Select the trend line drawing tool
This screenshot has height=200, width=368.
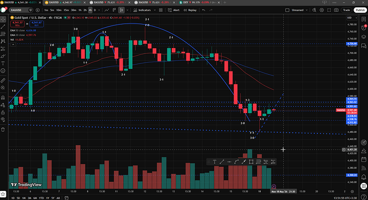coord(3,27)
